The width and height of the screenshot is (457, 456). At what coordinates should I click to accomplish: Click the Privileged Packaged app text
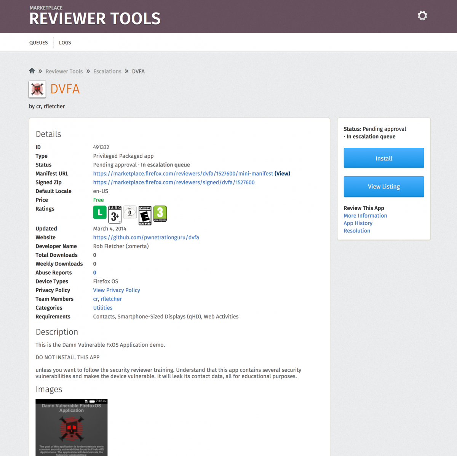[123, 156]
